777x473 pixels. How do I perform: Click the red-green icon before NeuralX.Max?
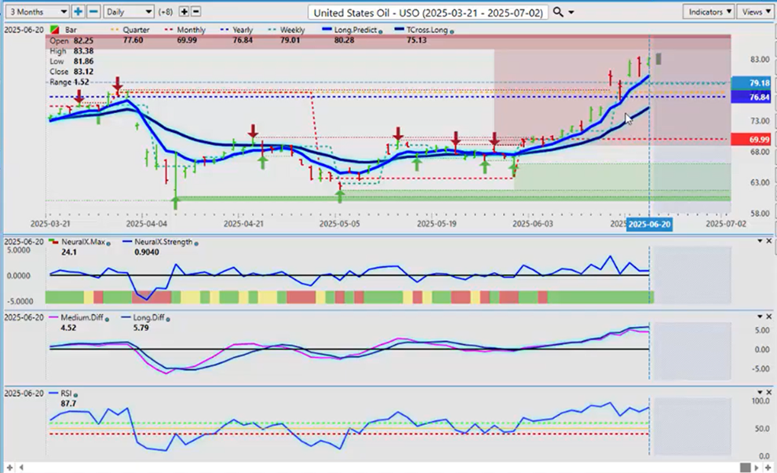tap(53, 242)
